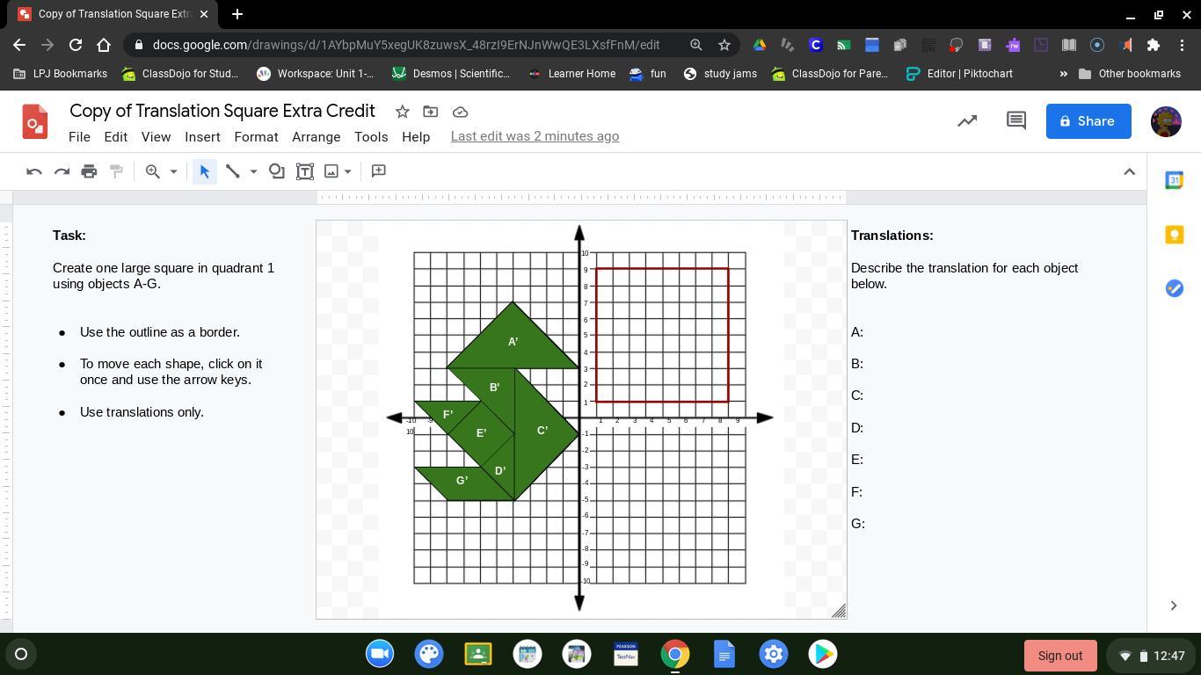Screen dimensions: 1201x675
Task: Open the Edit menu
Action: pos(115,137)
